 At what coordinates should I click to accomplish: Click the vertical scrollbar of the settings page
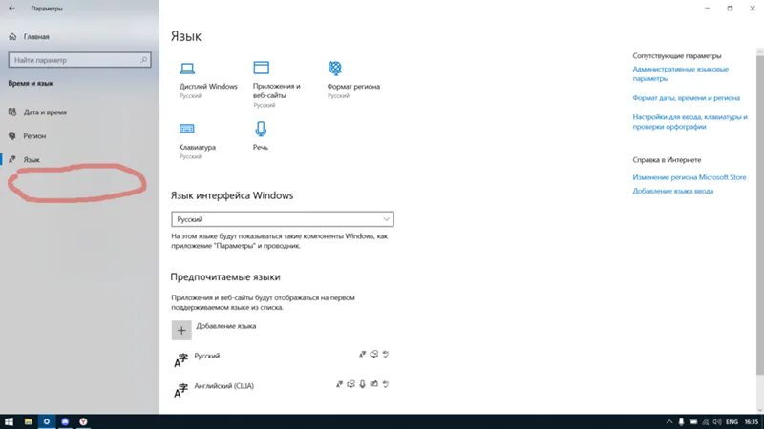pos(759,214)
